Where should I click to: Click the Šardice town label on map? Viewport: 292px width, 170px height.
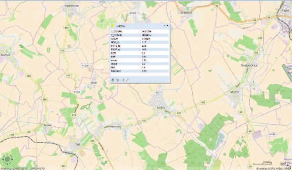tap(161, 108)
